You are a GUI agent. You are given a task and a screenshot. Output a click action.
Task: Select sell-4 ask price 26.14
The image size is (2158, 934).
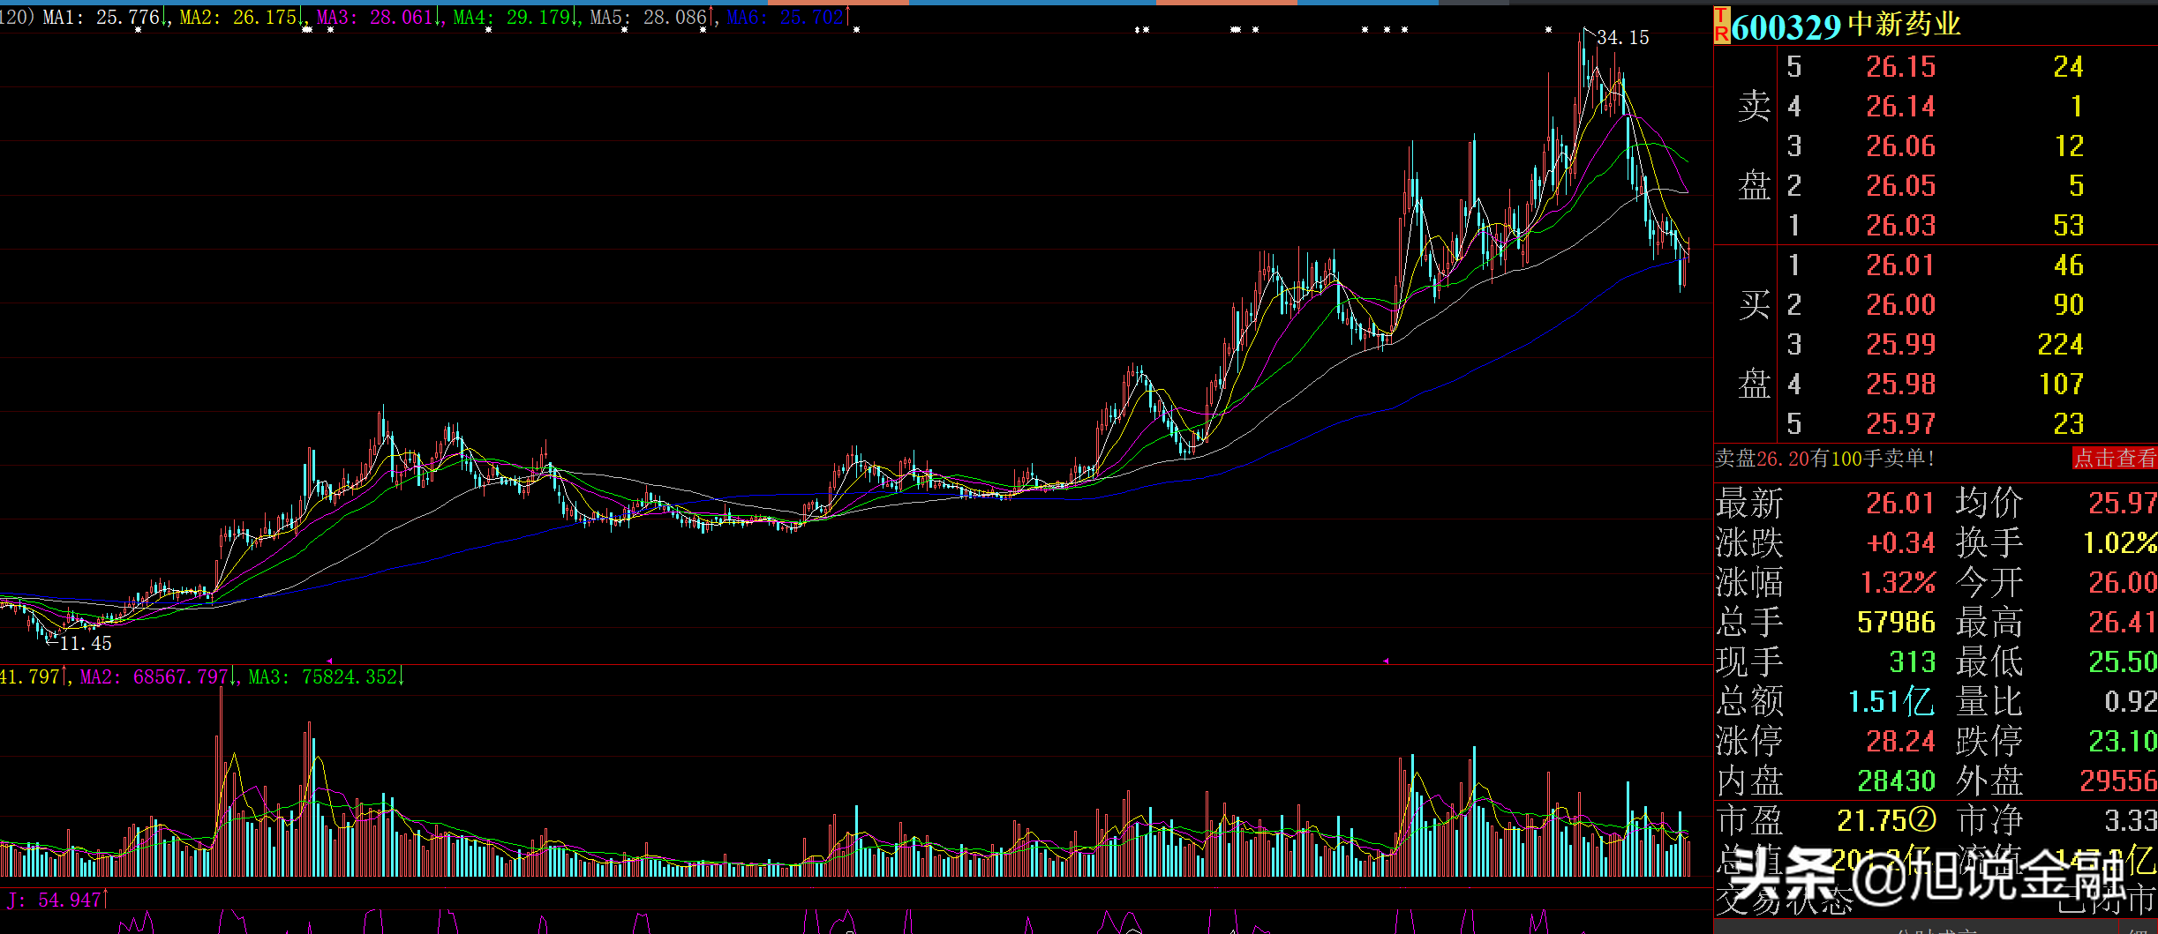pyautogui.click(x=1900, y=107)
